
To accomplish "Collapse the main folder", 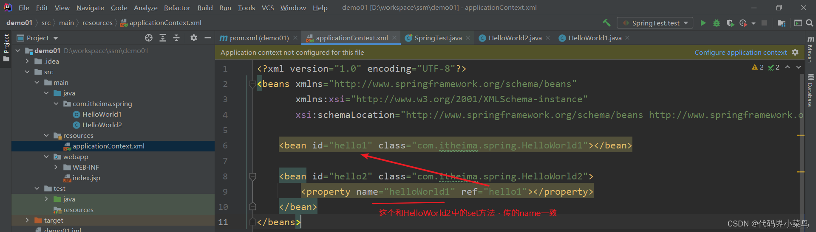I will (37, 82).
